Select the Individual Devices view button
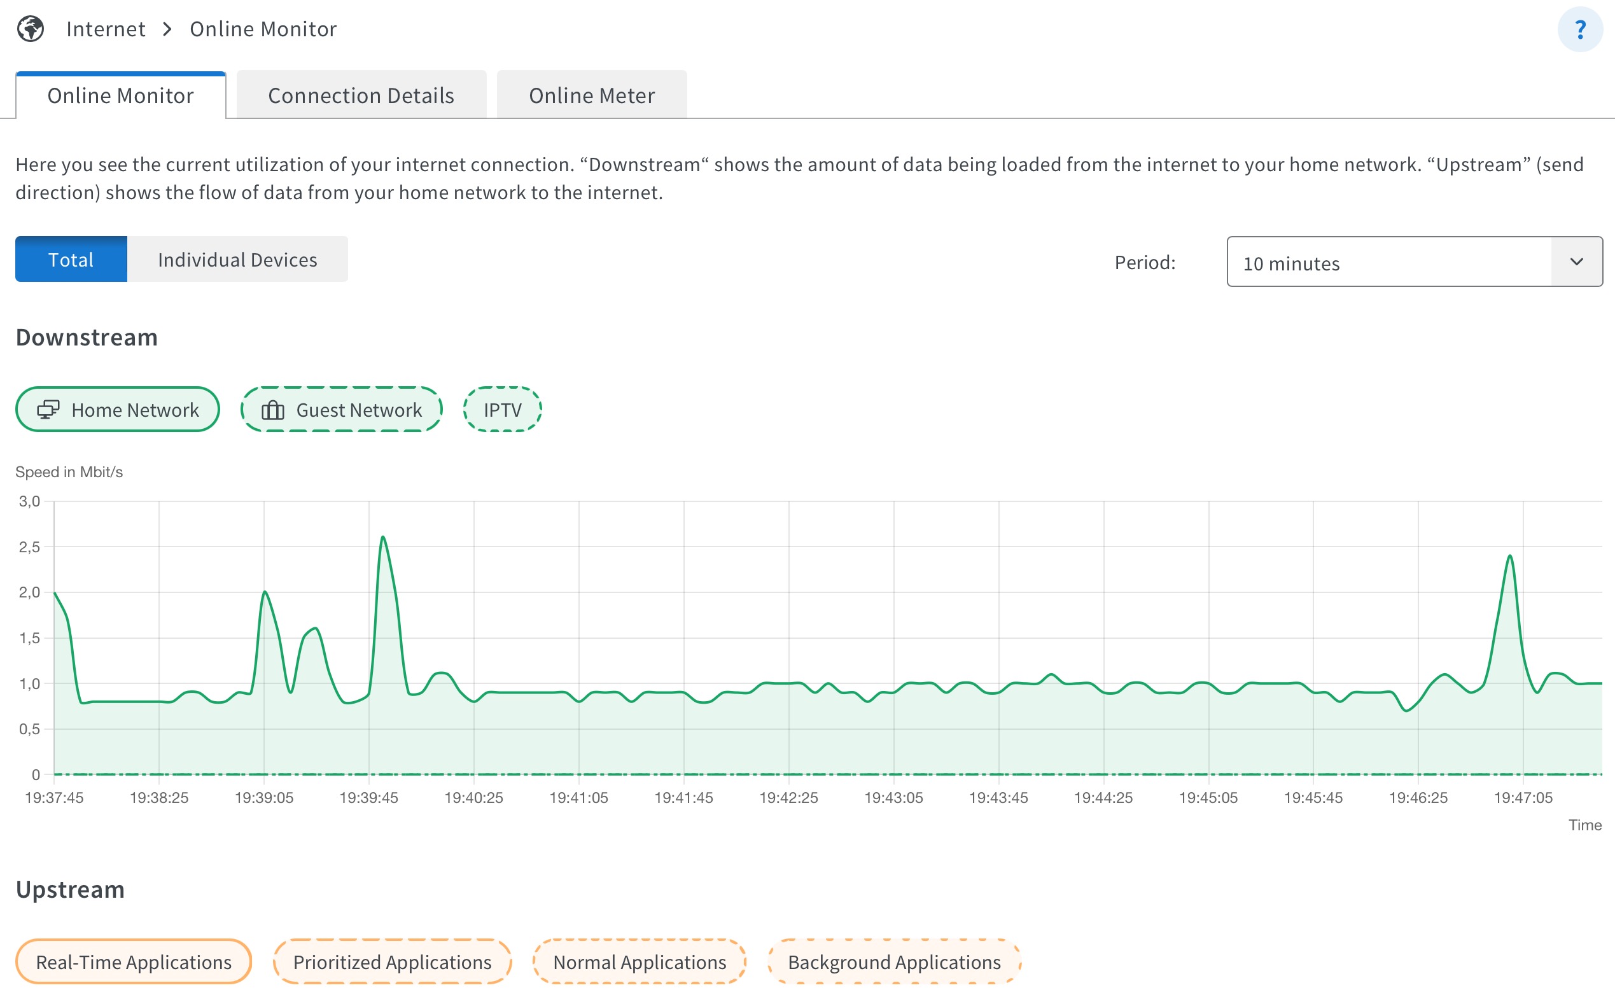This screenshot has width=1615, height=1004. click(237, 260)
